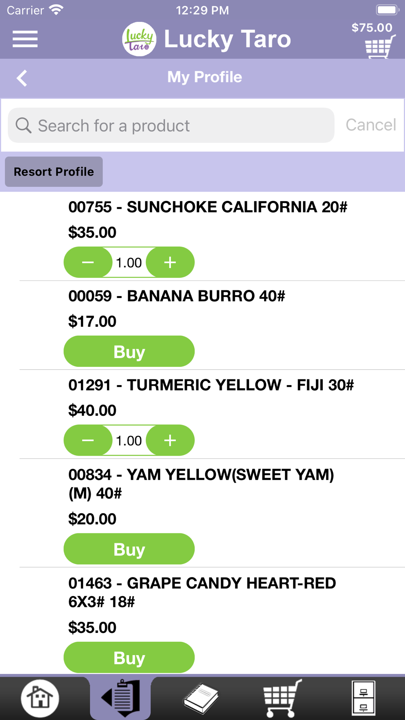This screenshot has height=720, width=405.
Task: Buy Yam Yellow Sweet Yam
Action: pyautogui.click(x=129, y=549)
